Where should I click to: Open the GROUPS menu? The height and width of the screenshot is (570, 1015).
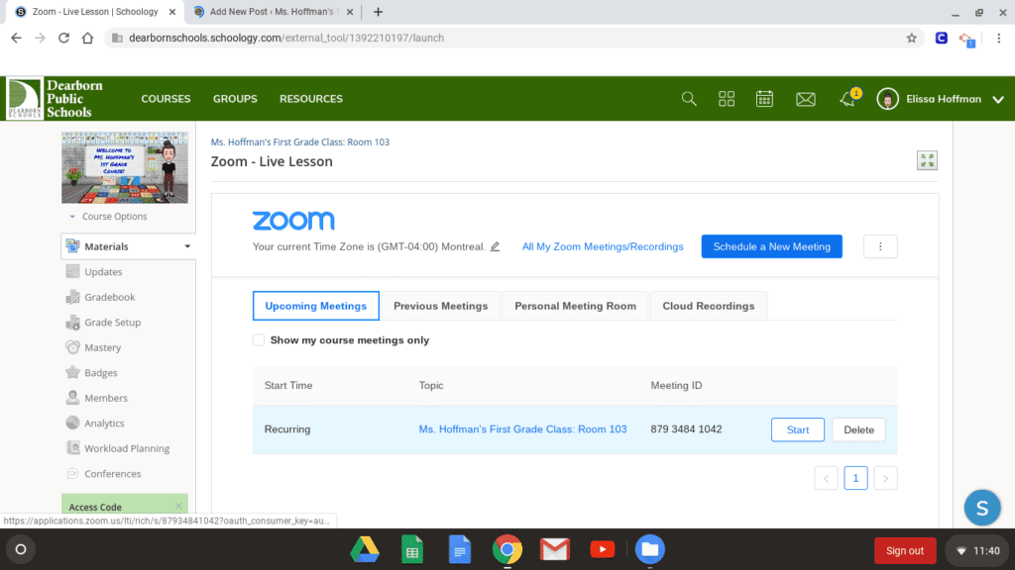235,99
